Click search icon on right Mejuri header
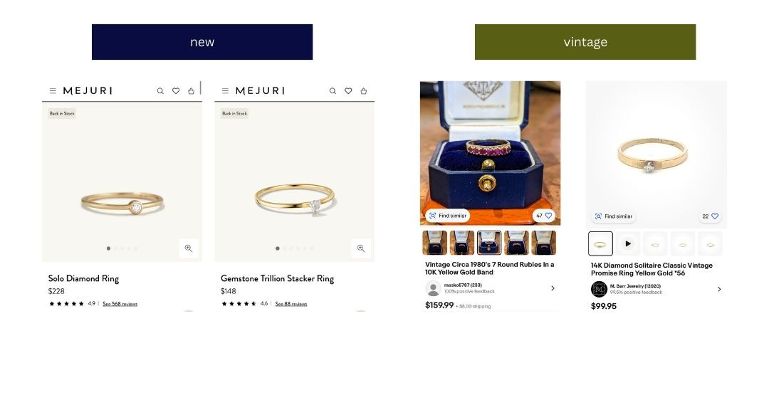Image resolution: width=769 pixels, height=420 pixels. [x=333, y=90]
